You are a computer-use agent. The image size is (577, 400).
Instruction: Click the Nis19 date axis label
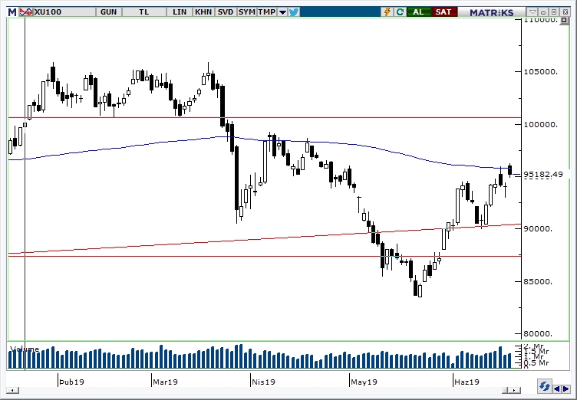pos(263,382)
